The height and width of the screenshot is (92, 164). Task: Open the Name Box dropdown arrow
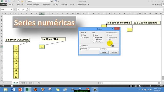(12, 10)
